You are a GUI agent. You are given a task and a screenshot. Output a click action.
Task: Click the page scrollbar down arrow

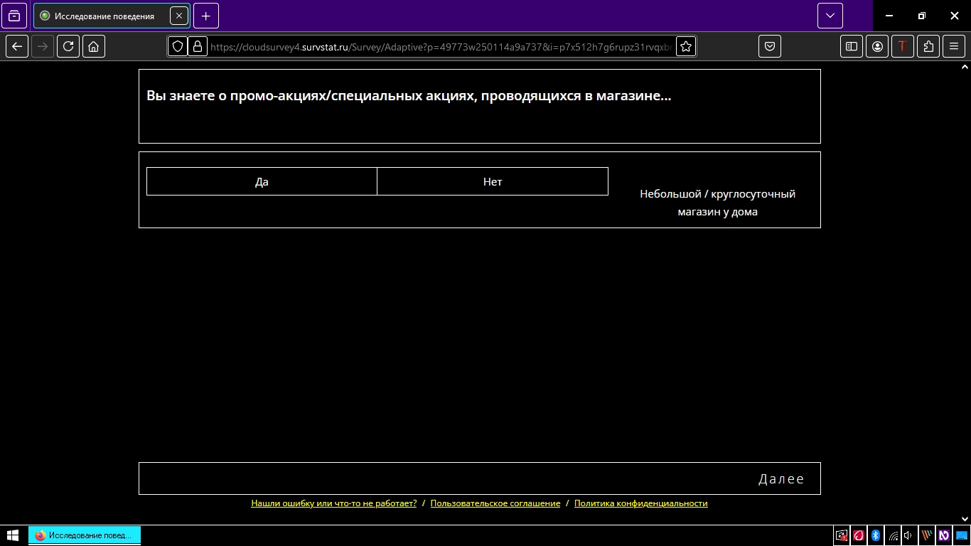(965, 519)
